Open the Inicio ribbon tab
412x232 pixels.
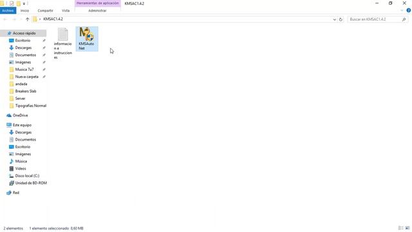point(24,10)
